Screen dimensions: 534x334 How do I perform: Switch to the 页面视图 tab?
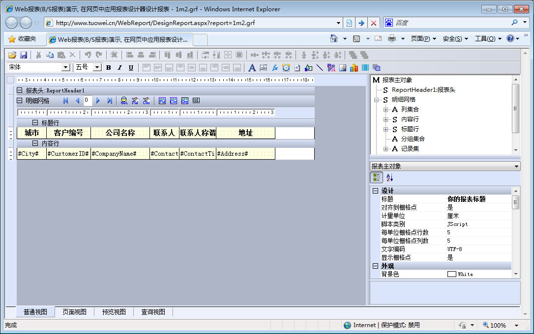point(74,312)
